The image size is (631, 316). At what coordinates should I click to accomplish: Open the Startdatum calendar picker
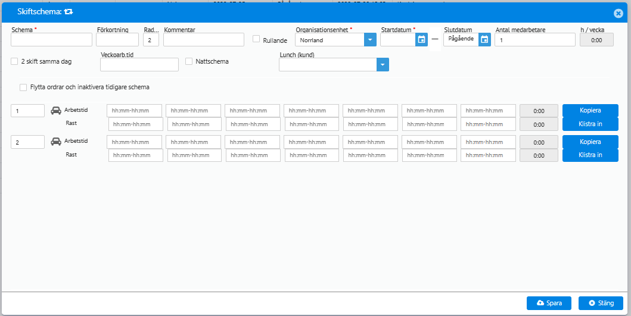coord(421,39)
